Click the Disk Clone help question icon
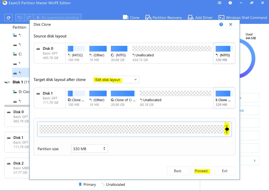The width and height of the screenshot is (269, 191). (x=221, y=24)
